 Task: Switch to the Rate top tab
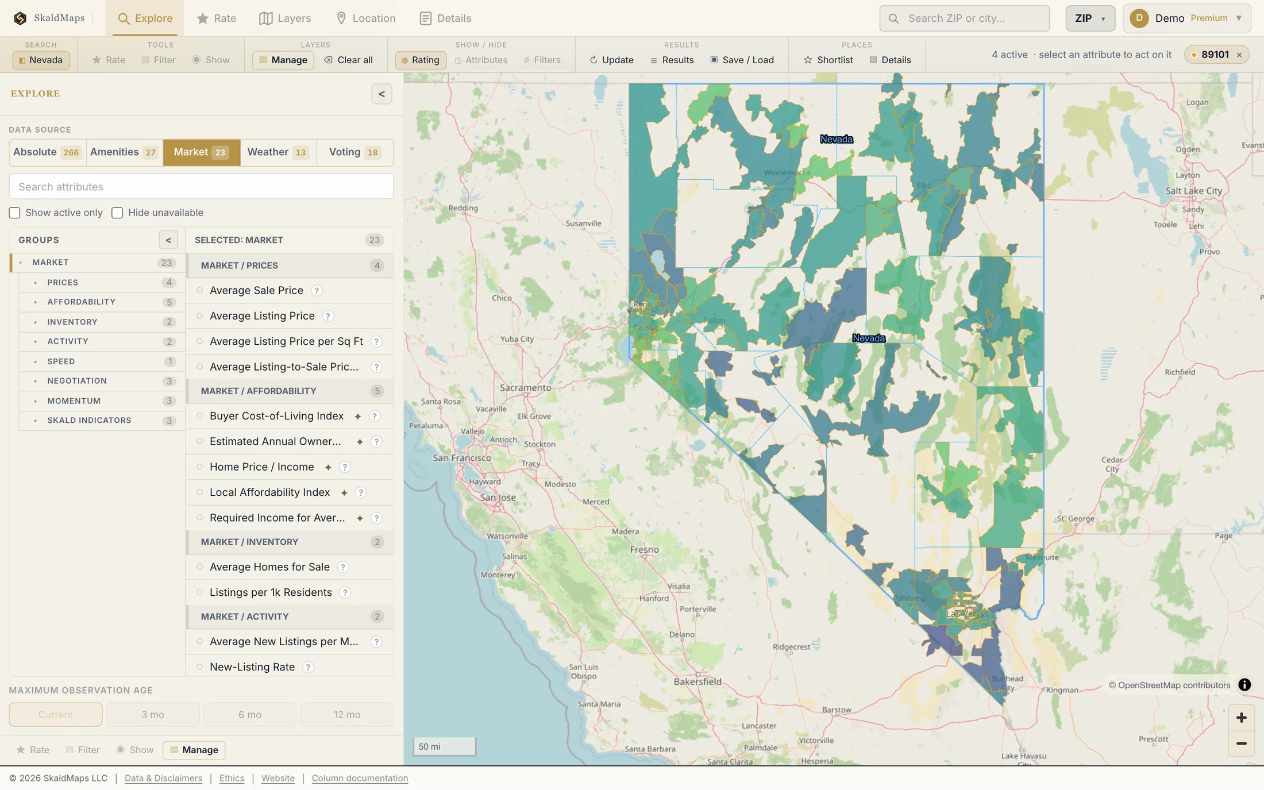point(216,18)
